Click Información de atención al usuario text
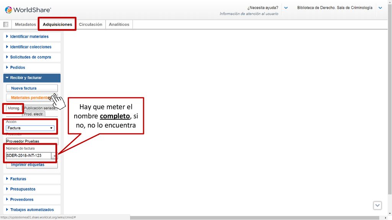Screen dimensions: 392x220 coord(249,14)
